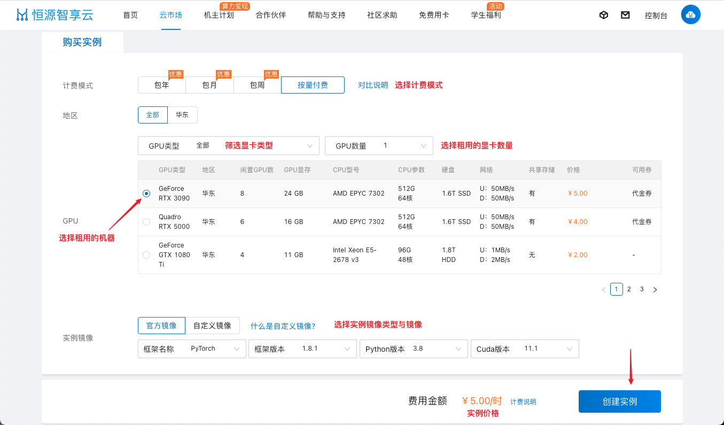Choose 包月 billing mode
Viewport: 724px width, 425px height.
point(209,85)
